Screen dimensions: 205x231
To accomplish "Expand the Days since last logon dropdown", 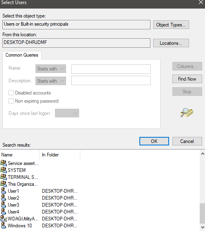I will (67, 113).
